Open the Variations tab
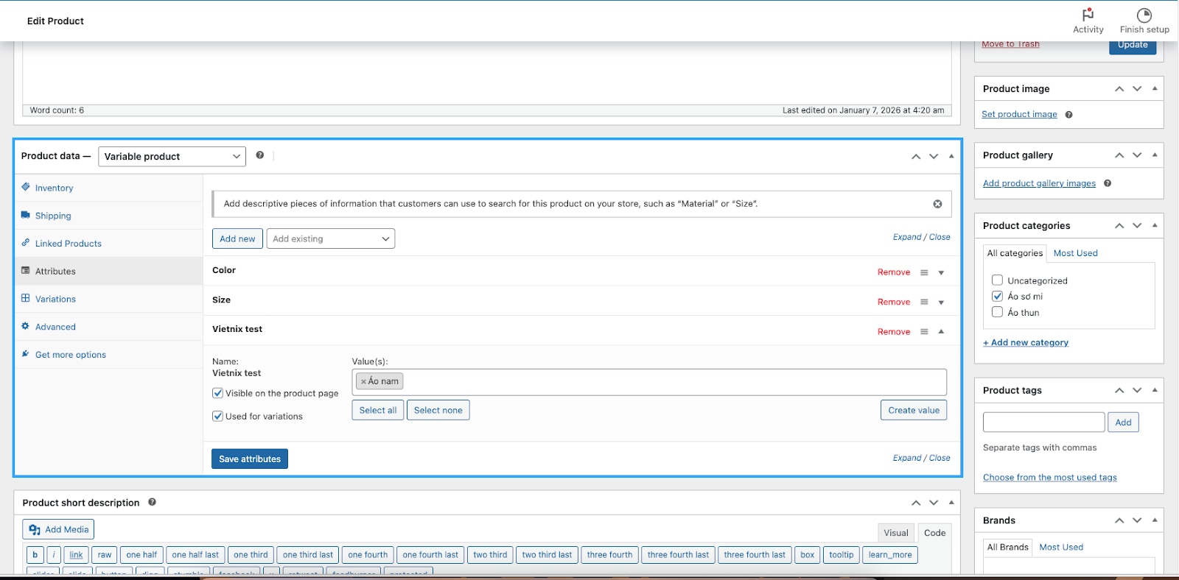 point(55,299)
